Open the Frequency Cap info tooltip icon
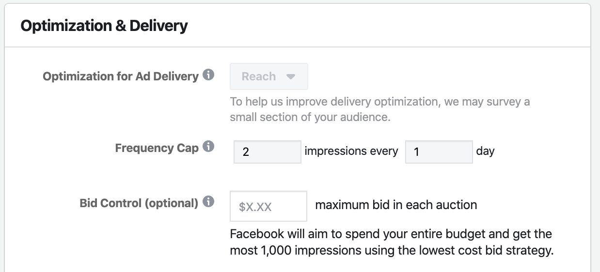 (208, 147)
